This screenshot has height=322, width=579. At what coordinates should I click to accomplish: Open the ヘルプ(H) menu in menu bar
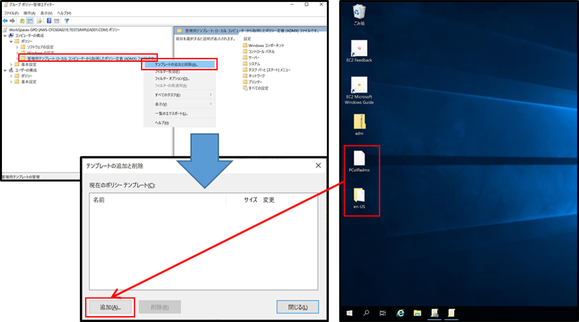click(x=64, y=13)
